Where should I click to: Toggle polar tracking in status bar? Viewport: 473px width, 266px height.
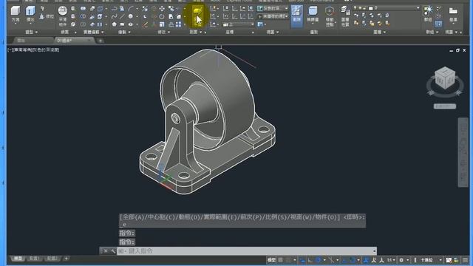pos(318,260)
